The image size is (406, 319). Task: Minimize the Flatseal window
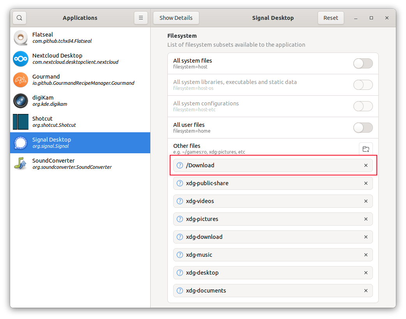(x=356, y=18)
